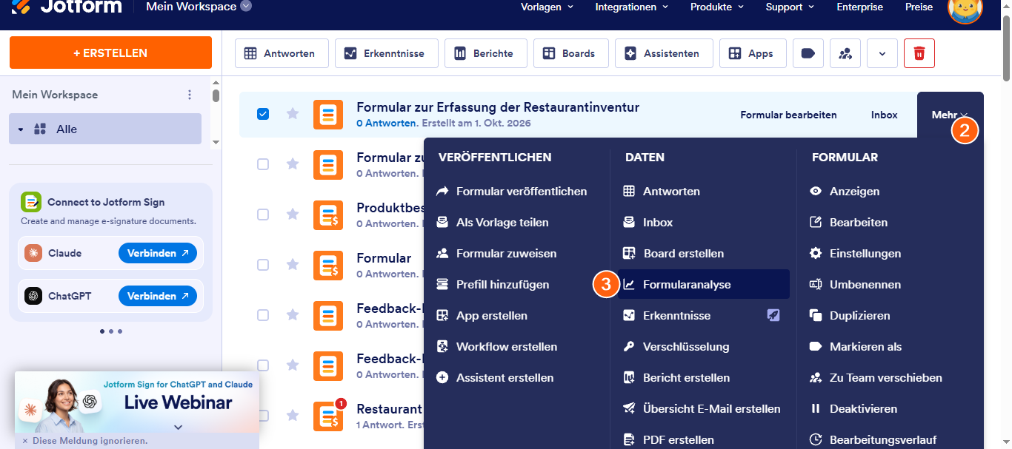The image size is (1012, 449).
Task: Tick the checkbox beside Formular row
Action: coord(263,265)
